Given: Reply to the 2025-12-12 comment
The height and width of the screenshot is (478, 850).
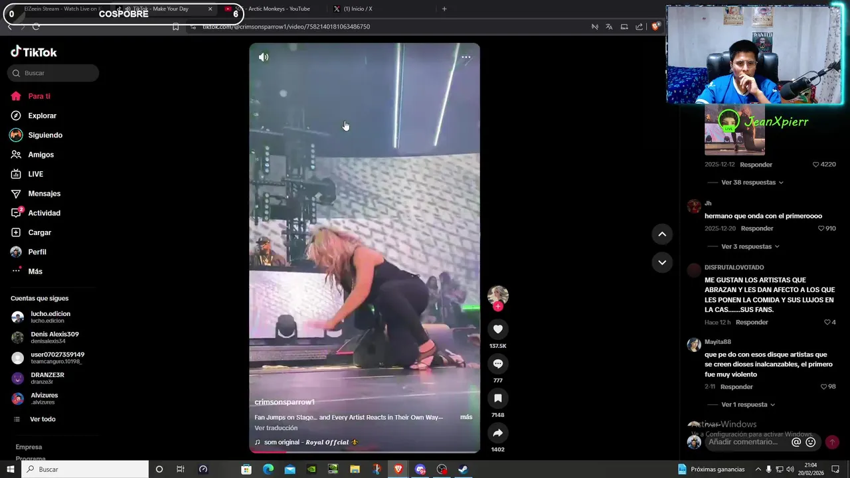Looking at the screenshot, I should [756, 165].
